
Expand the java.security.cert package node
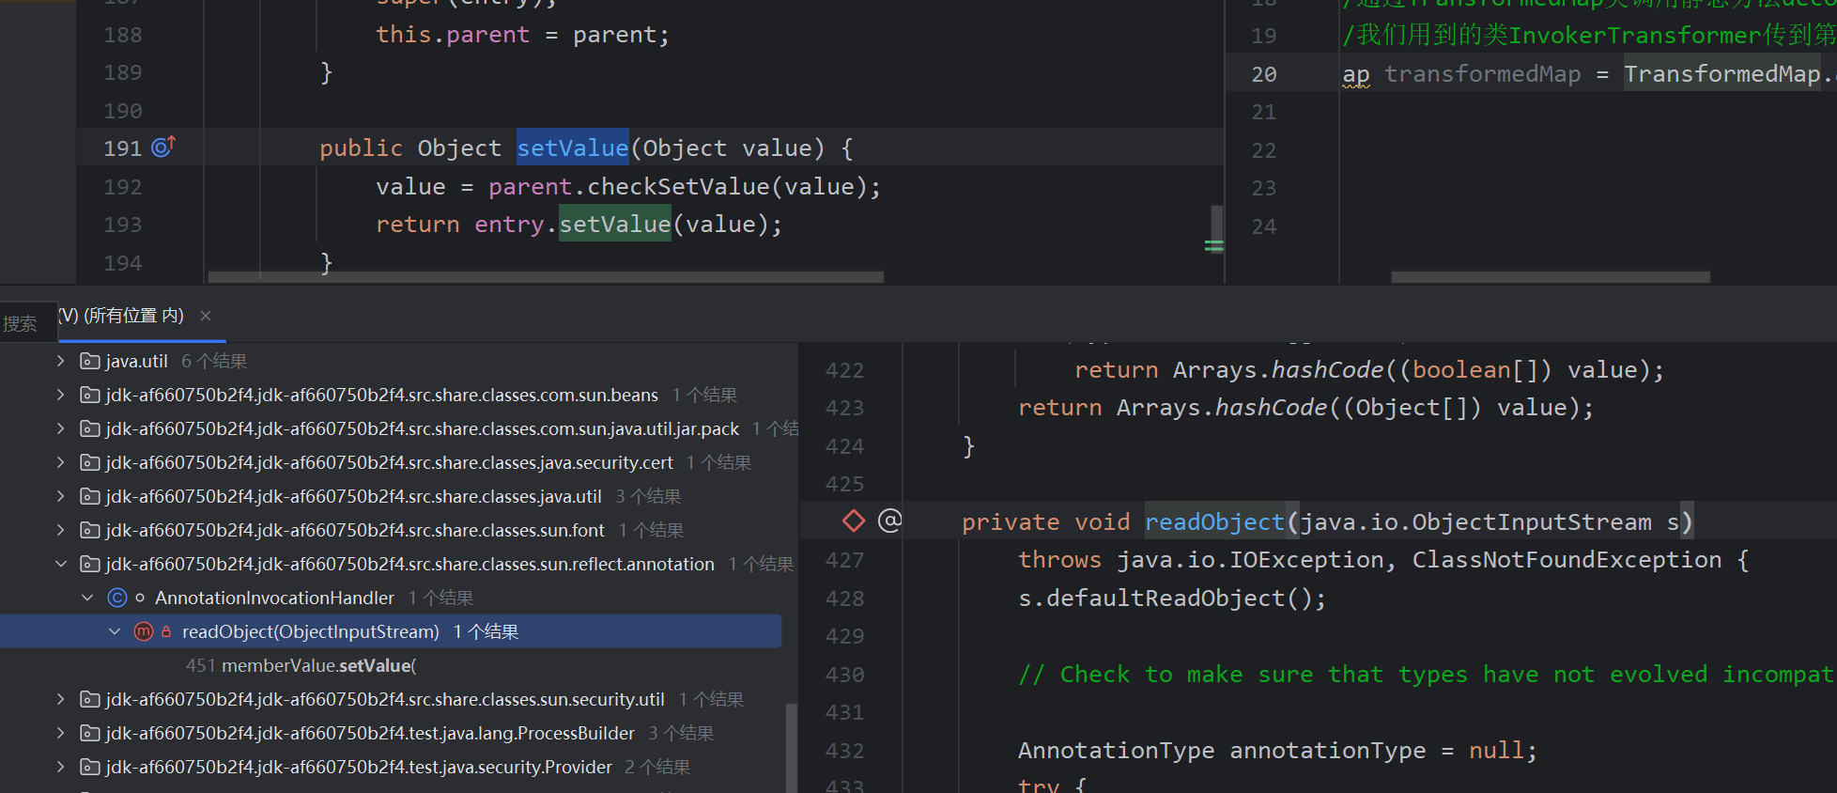[x=61, y=462]
